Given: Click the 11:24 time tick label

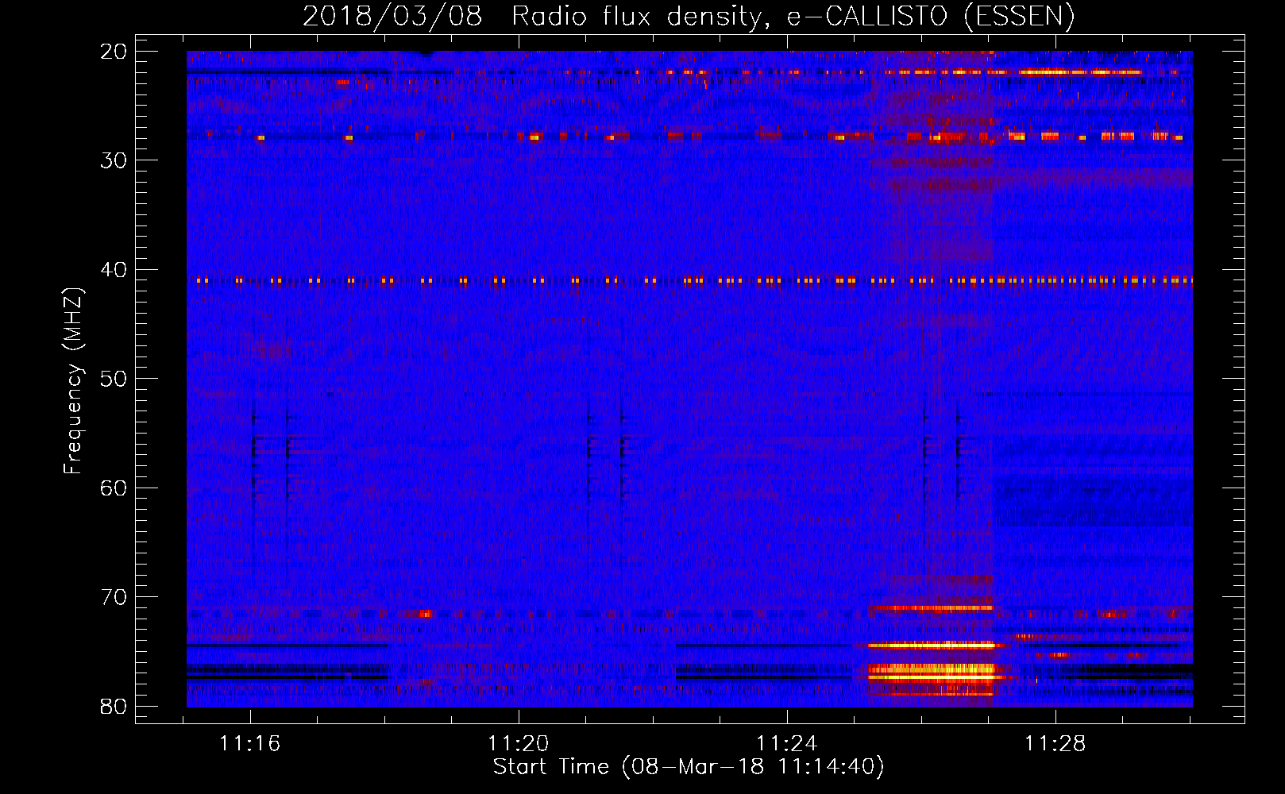Looking at the screenshot, I should (786, 744).
